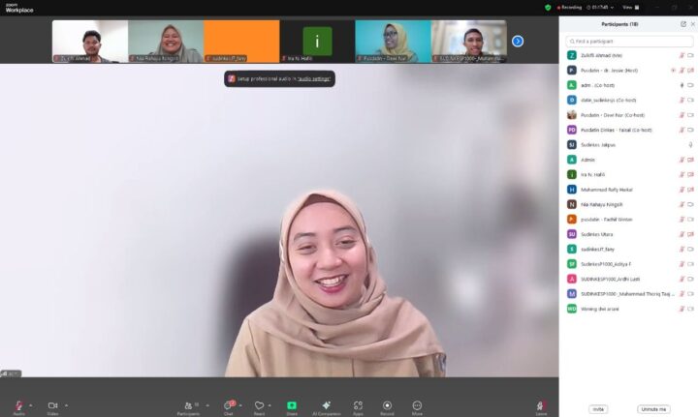
Task: Select Nia Rahayu Ningsih video thumbnail
Action: [166, 42]
